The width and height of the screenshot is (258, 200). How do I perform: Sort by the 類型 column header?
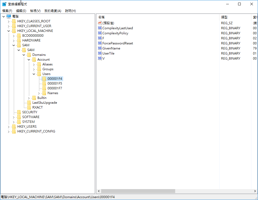[x=235, y=17]
